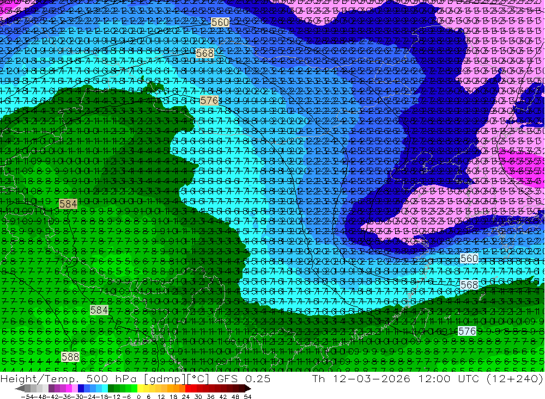This screenshot has height=399, width=545.
Task: Click the Th 12-03-2026 date text
Action: click(361, 378)
